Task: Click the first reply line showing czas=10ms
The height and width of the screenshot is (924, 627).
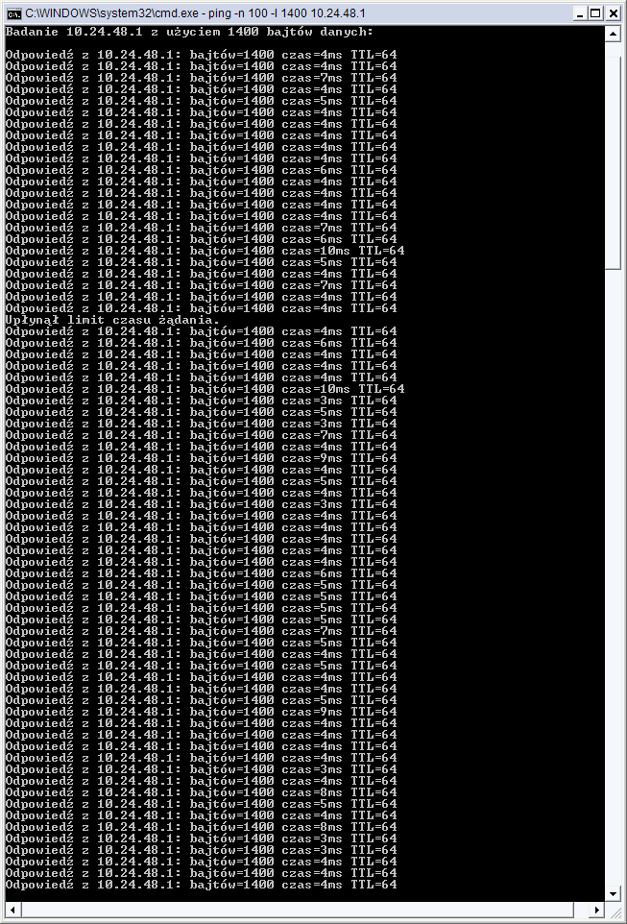Action: click(x=205, y=251)
